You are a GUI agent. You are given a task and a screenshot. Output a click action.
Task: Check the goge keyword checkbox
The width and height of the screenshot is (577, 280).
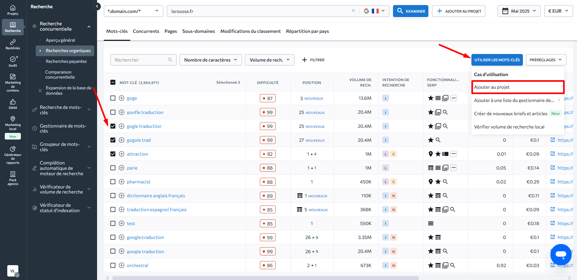click(113, 98)
